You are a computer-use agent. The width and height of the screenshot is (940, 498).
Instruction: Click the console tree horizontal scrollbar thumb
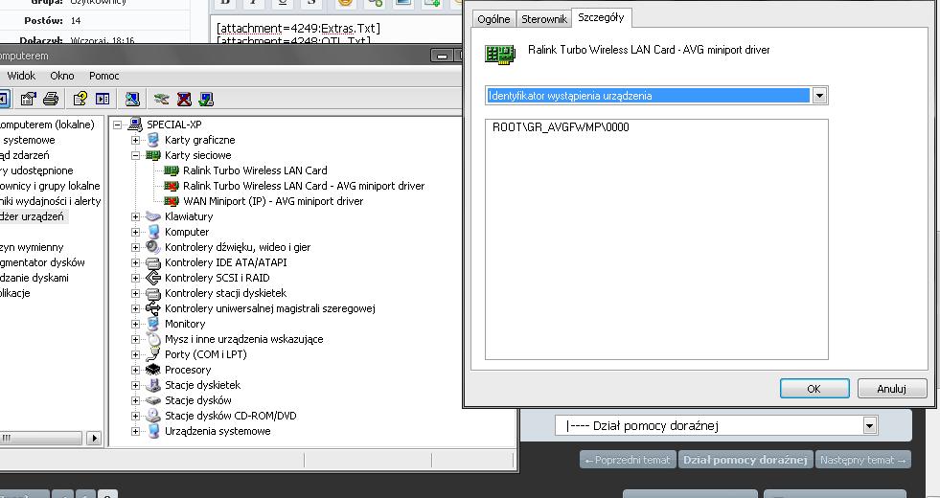(x=39, y=438)
